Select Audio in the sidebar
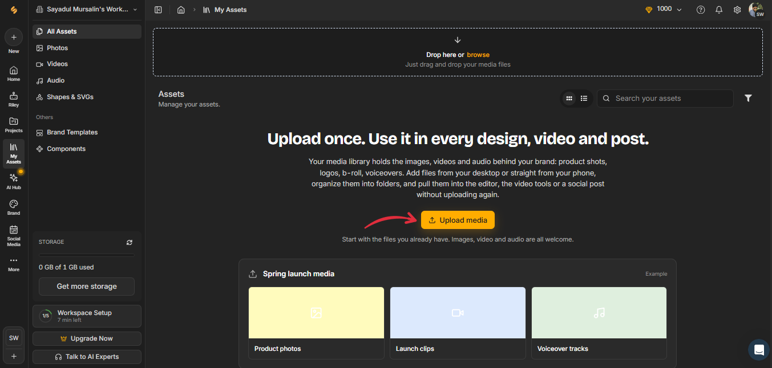 point(87,80)
